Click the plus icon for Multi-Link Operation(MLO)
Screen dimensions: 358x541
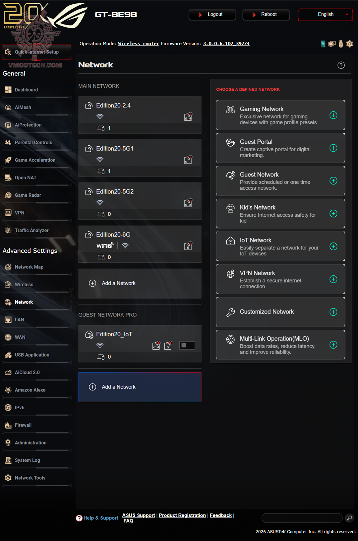(333, 345)
